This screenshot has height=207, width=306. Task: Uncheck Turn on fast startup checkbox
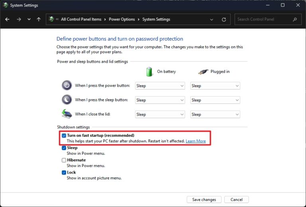tap(64, 136)
